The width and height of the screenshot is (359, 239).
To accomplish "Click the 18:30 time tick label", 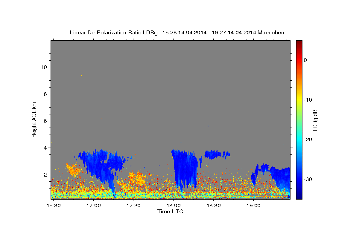I will click(214, 206).
